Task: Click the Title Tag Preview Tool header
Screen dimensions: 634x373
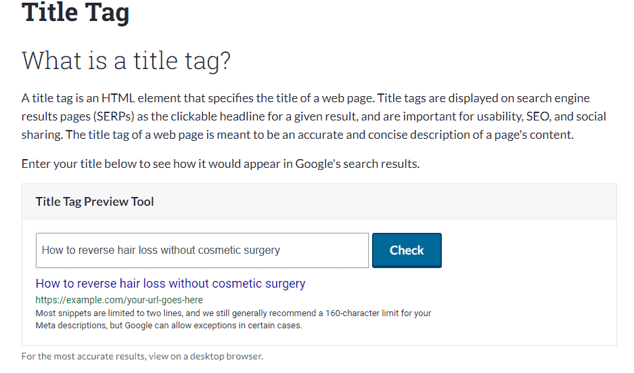Action: pos(95,202)
